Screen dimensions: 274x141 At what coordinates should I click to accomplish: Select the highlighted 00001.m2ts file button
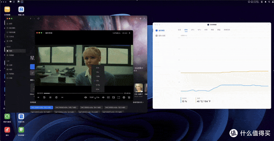point(41,108)
